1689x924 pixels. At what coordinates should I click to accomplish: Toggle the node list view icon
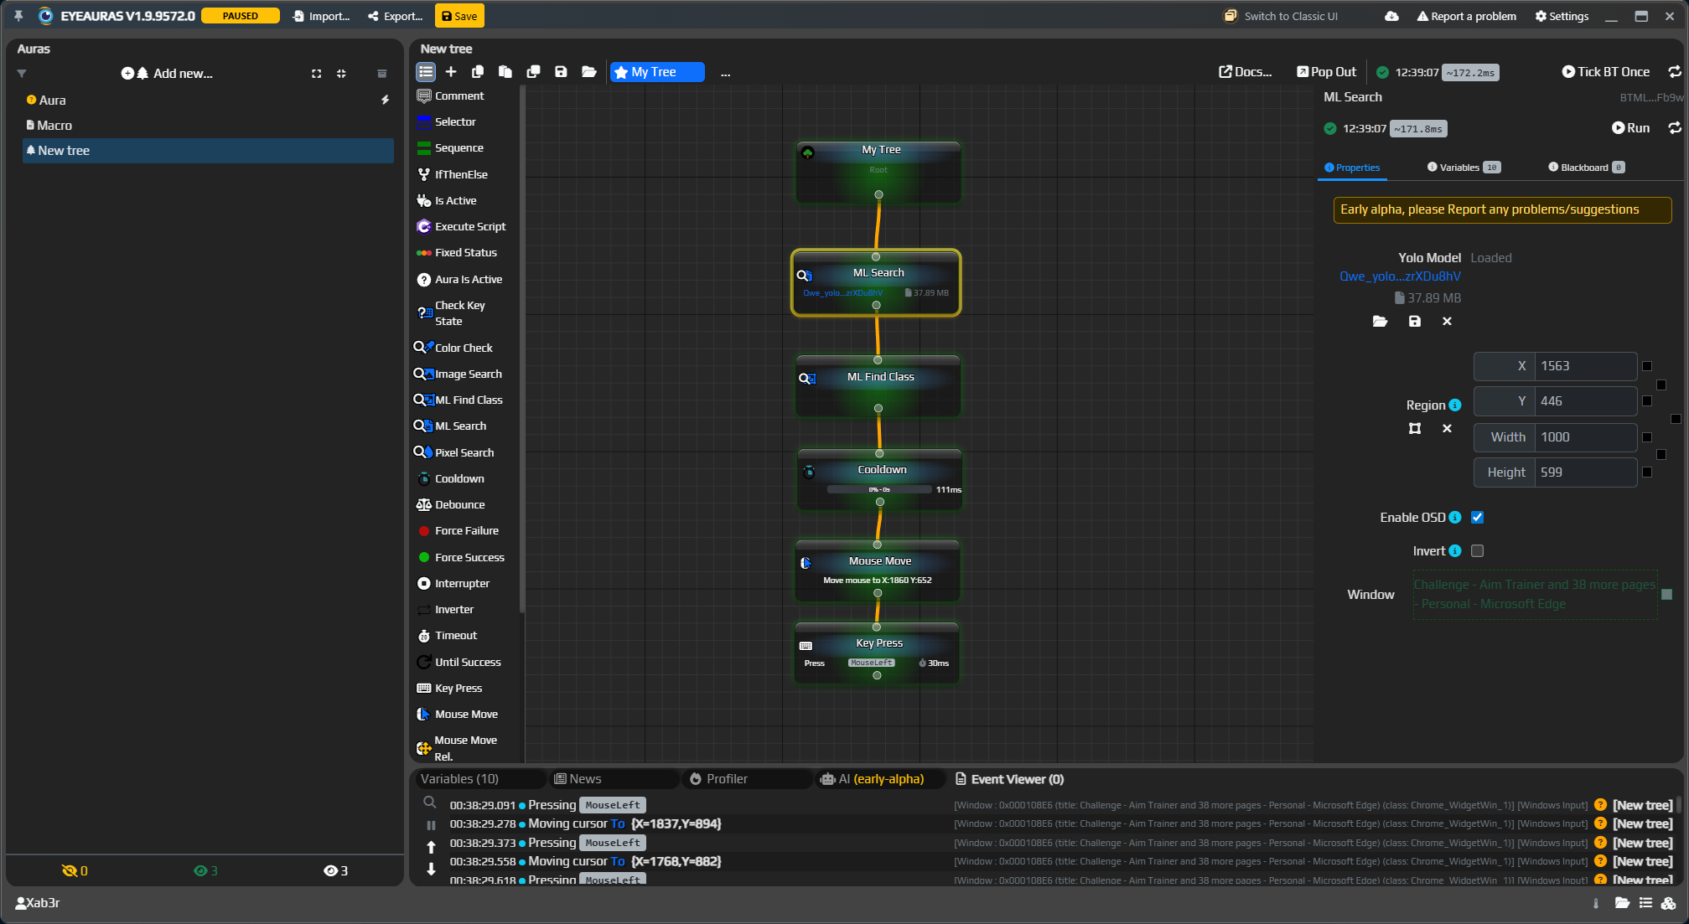(x=426, y=72)
